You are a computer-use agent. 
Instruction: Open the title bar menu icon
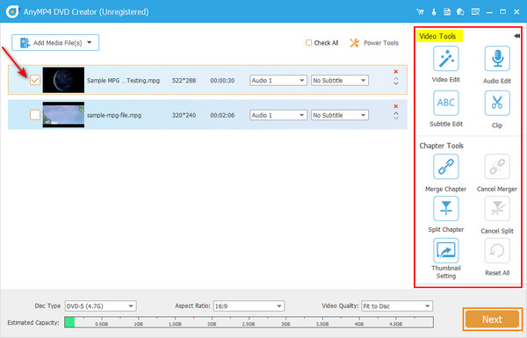[475, 11]
